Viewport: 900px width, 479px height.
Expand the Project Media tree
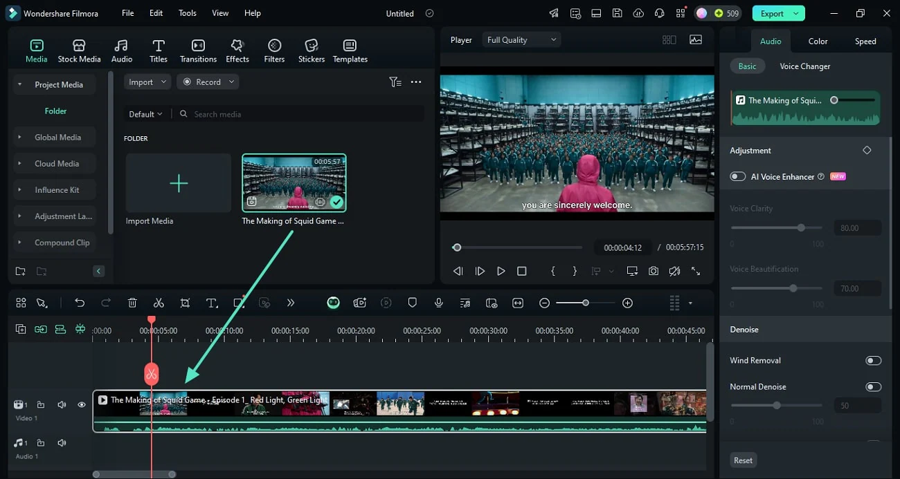[19, 84]
